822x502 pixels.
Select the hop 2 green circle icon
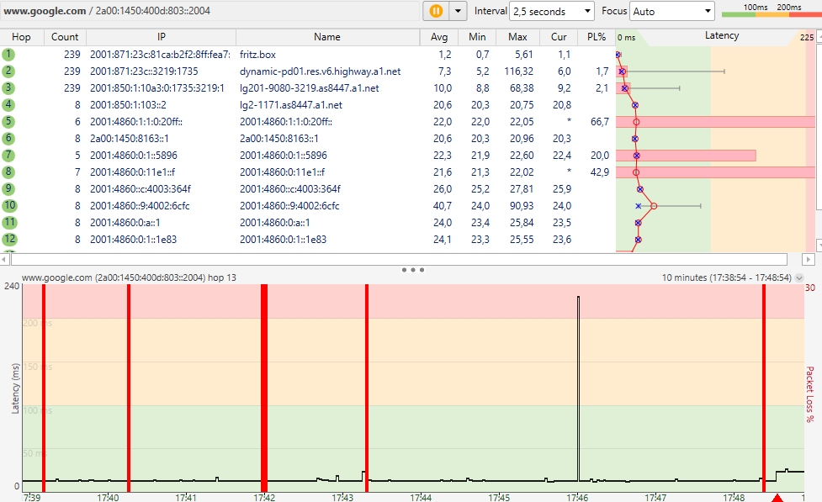click(x=8, y=71)
